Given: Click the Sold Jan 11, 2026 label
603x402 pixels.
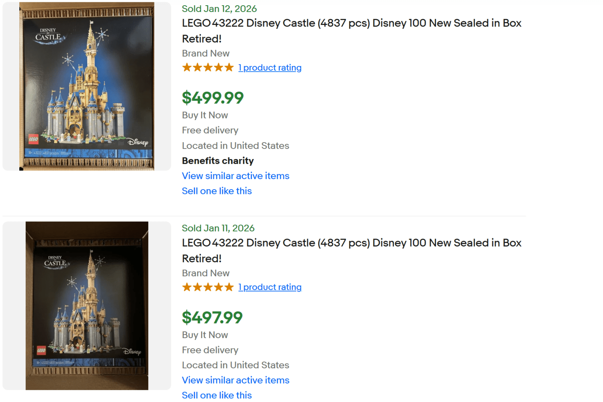Looking at the screenshot, I should coord(218,228).
